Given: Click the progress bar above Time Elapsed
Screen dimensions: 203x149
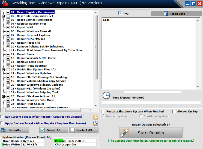Looking at the screenshot, I should coord(152,92).
